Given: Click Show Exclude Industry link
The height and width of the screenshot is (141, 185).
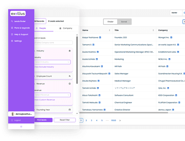Looking at the screenshot, I should click(x=44, y=67).
